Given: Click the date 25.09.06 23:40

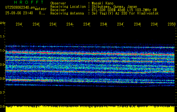Looking at the screenshot, I should pos(19,13).
